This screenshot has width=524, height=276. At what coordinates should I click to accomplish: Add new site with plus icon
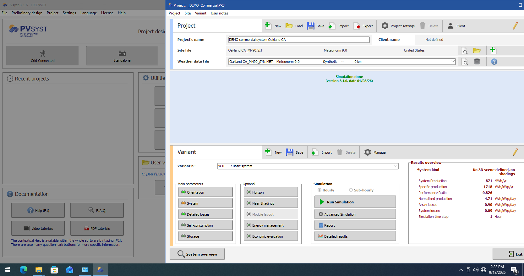[x=493, y=50]
